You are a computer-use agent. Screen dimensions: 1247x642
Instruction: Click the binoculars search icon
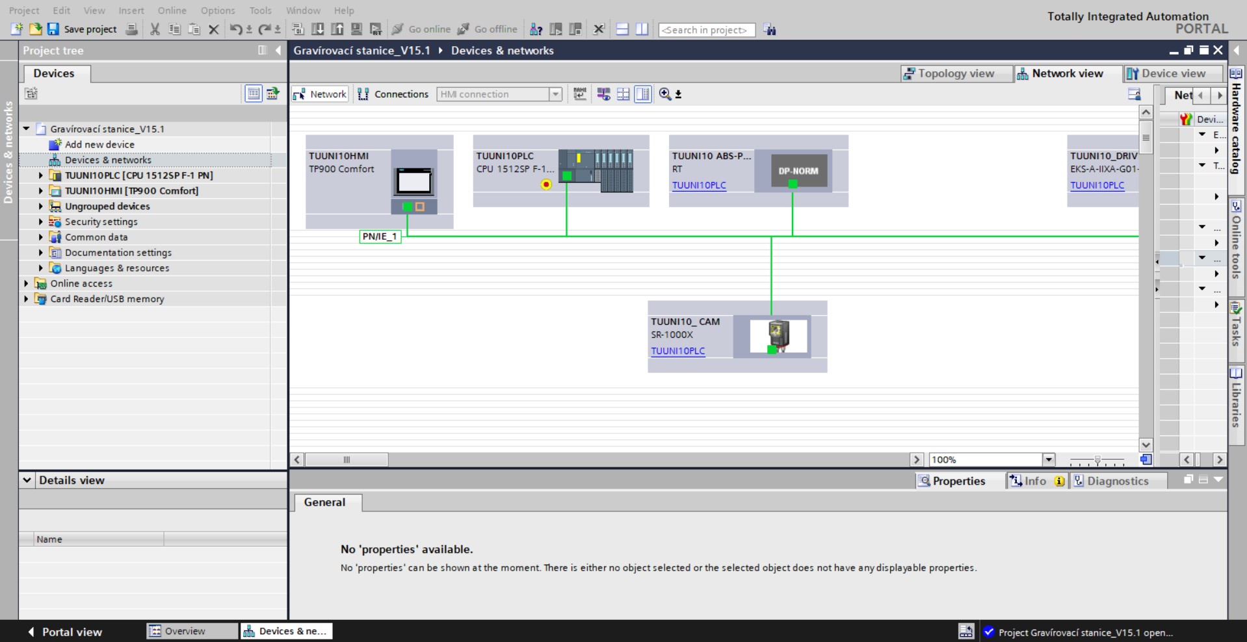(770, 29)
